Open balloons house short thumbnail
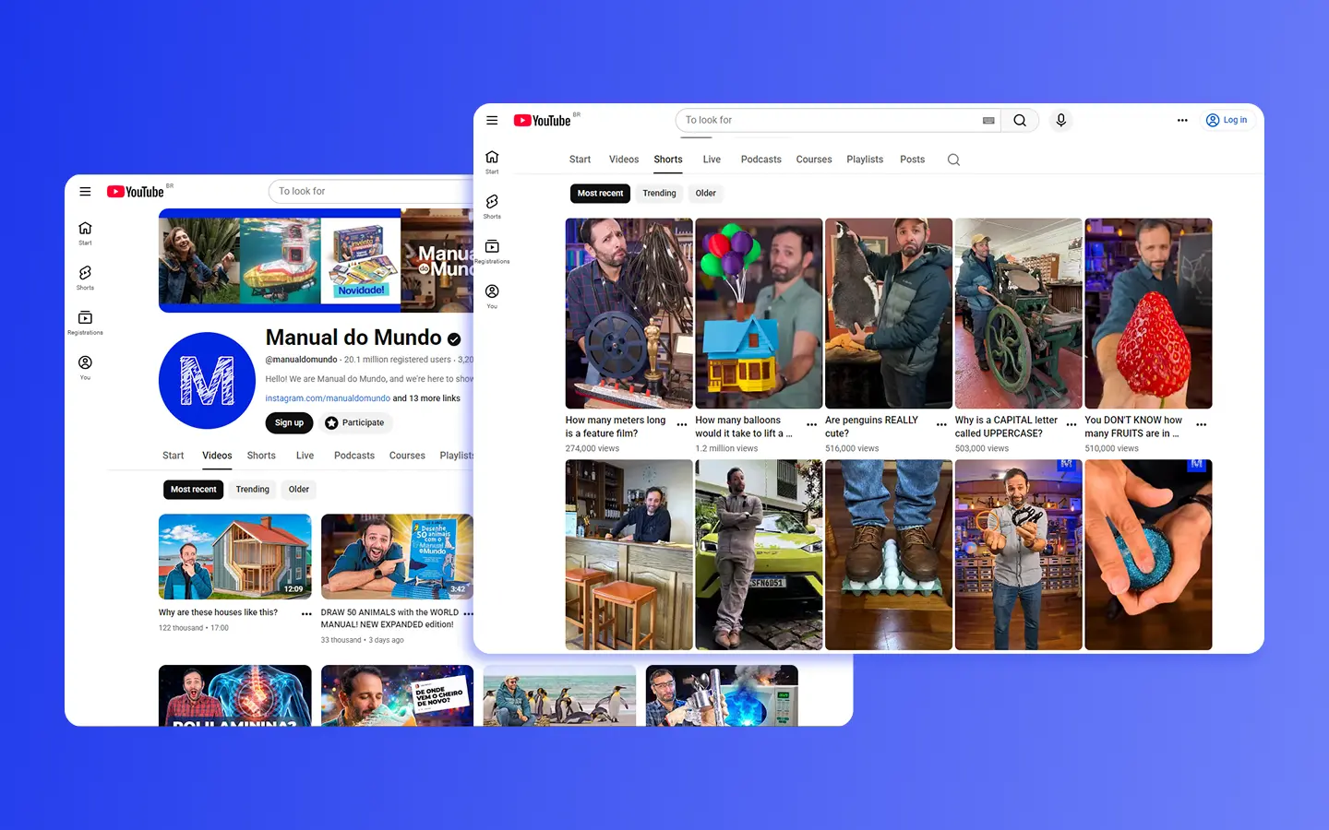Viewport: 1329px width, 830px height. [x=759, y=314]
